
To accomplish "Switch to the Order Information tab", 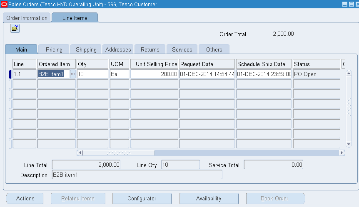I will 27,18.
